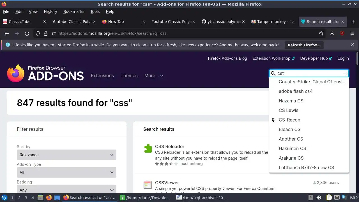The image size is (359, 202).
Task: Open the Tools menu
Action: (x=95, y=12)
